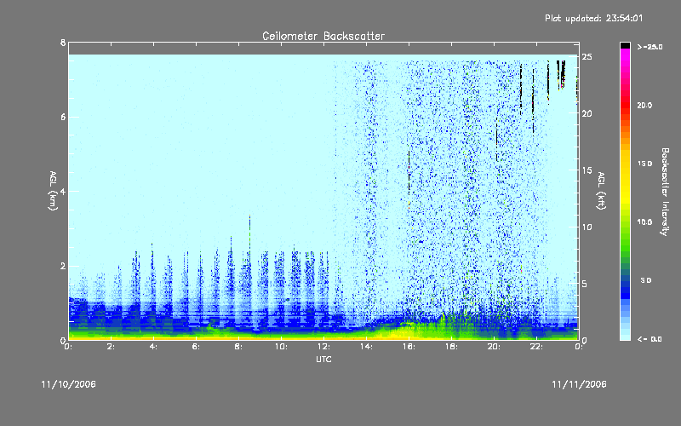Click the "25" kft label on the right axis
The width and height of the screenshot is (681, 426).
(x=587, y=57)
